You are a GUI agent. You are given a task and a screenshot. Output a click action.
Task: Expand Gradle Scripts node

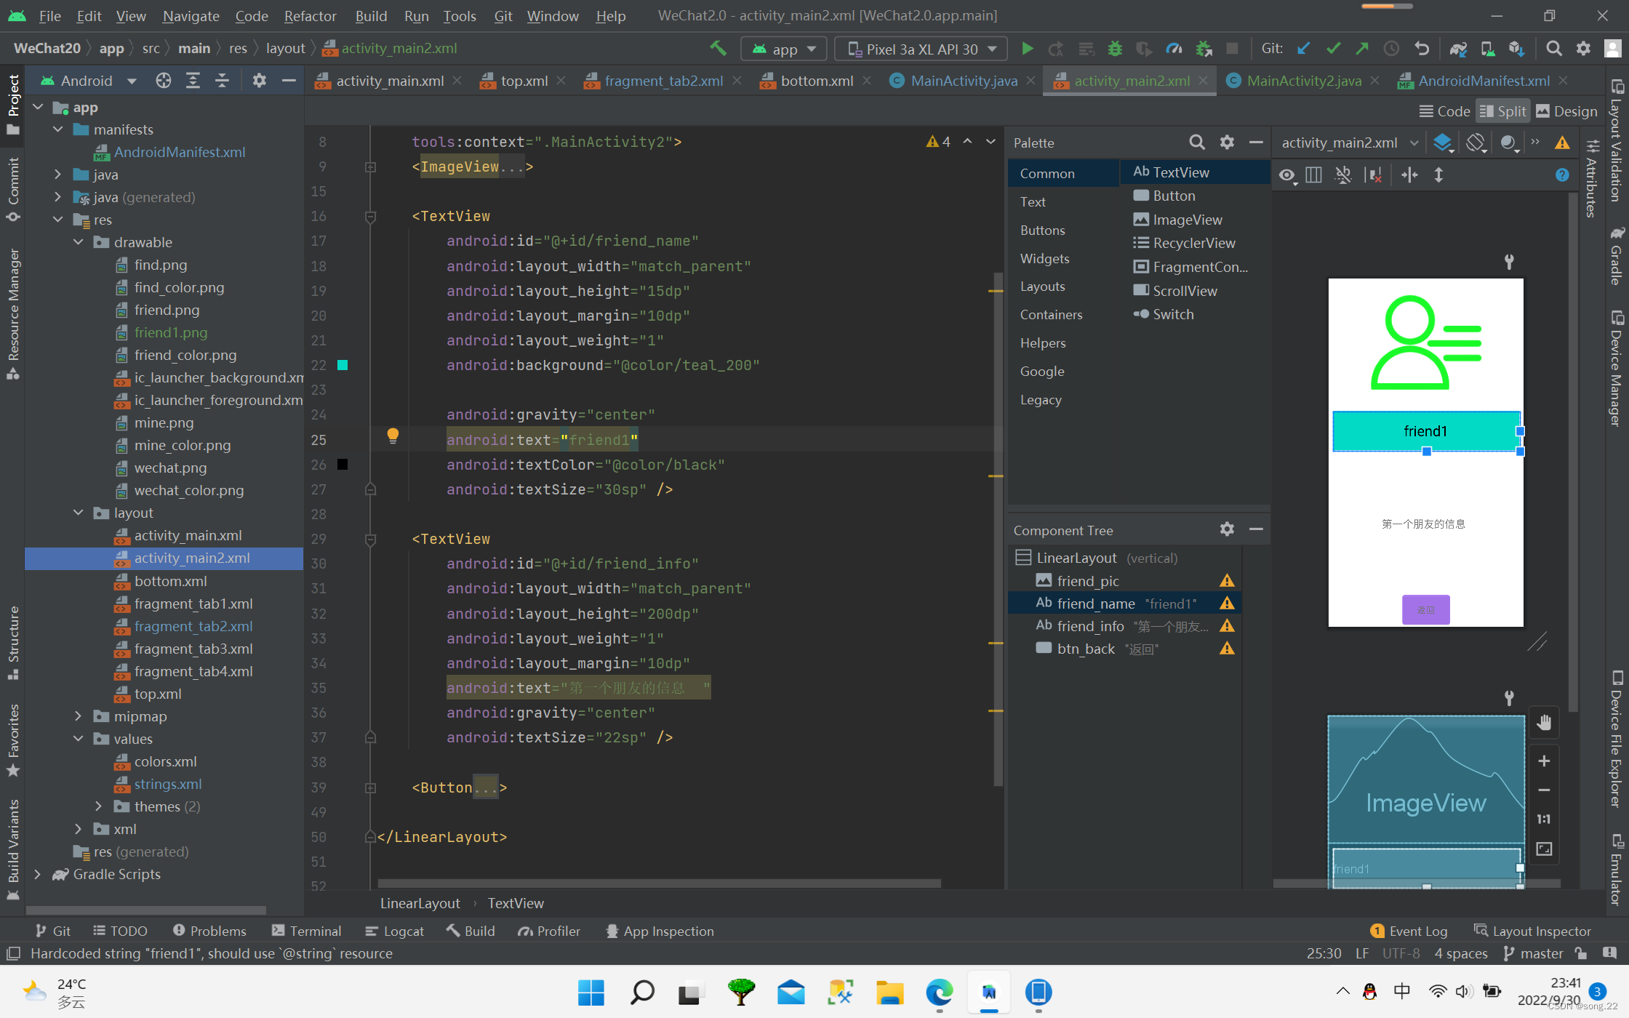[x=38, y=874]
